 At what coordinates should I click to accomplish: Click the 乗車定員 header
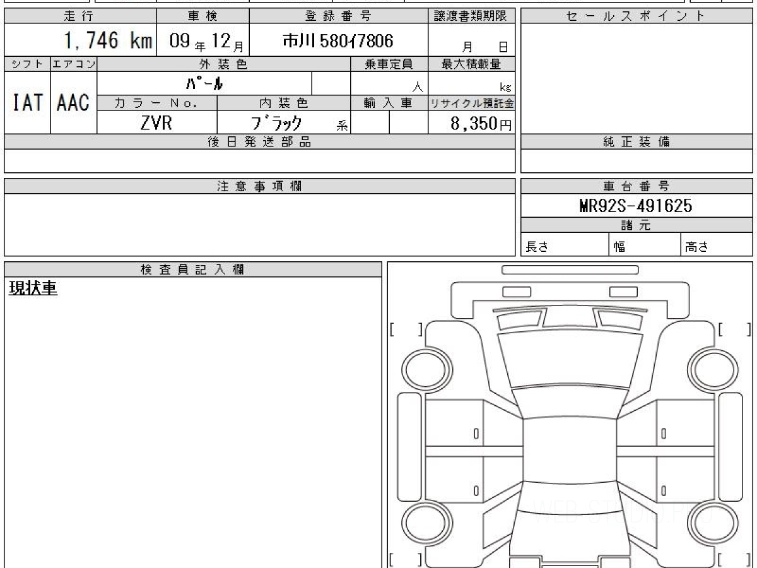tap(389, 64)
